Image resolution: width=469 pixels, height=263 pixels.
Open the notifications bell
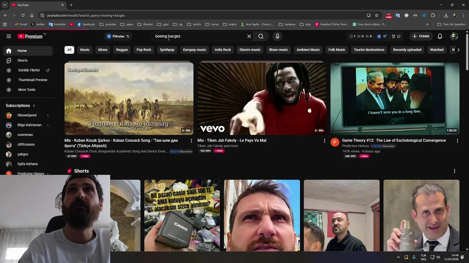tap(440, 36)
